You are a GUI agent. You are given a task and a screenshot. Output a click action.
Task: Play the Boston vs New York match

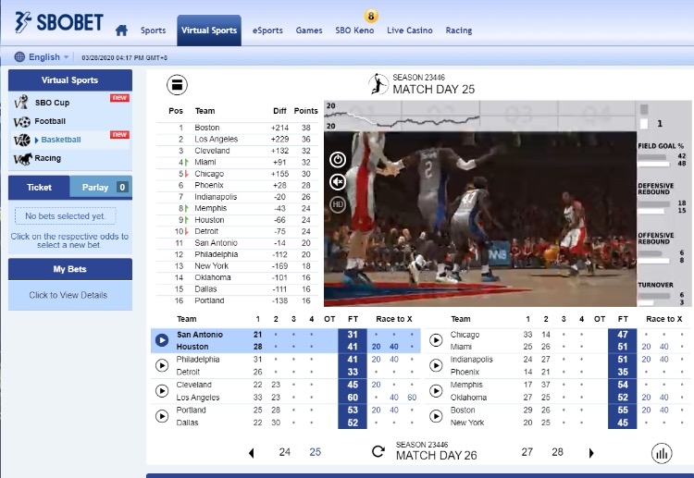click(436, 416)
